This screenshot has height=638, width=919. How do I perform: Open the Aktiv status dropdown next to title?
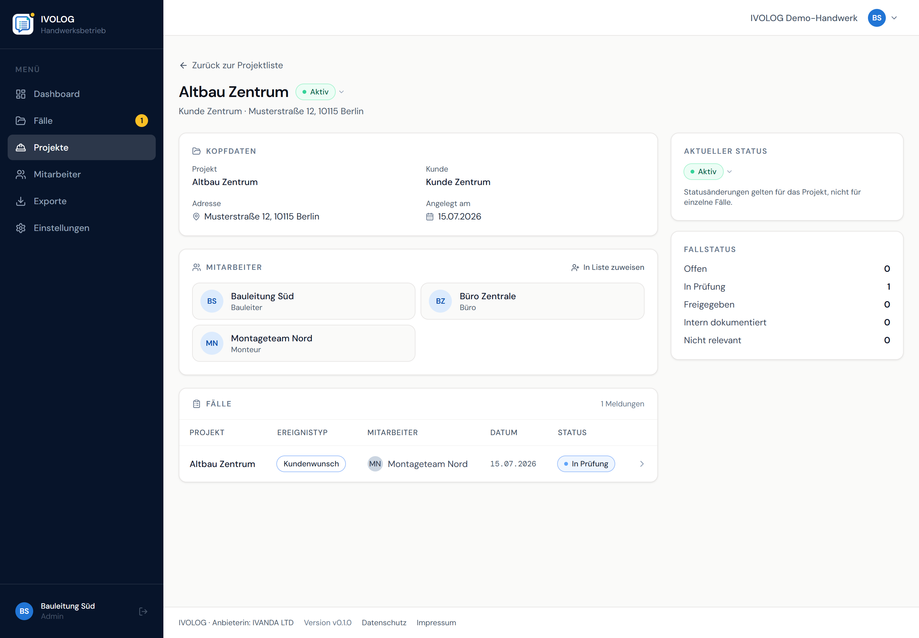316,92
